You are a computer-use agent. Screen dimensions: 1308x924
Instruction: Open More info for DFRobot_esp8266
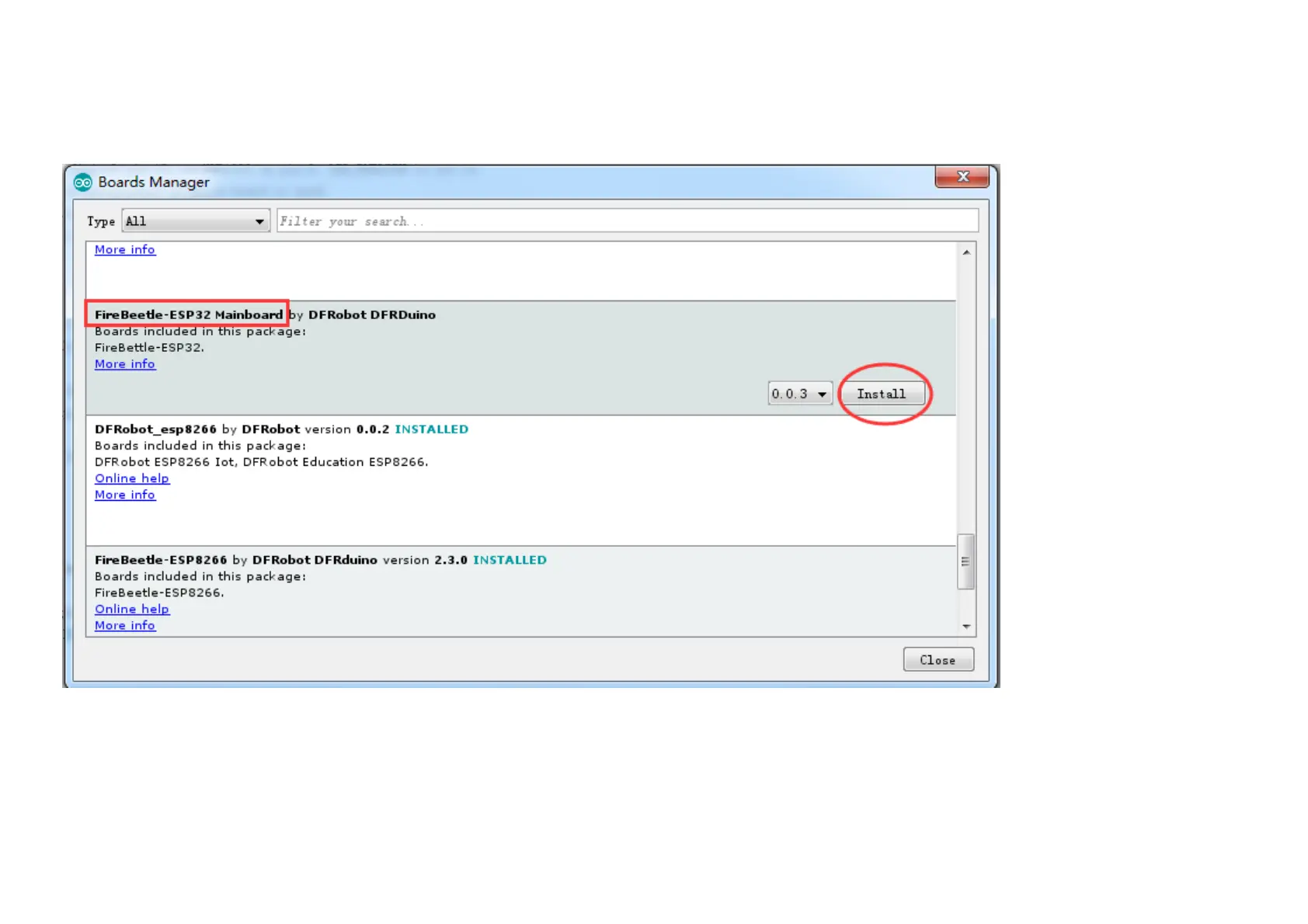[125, 495]
